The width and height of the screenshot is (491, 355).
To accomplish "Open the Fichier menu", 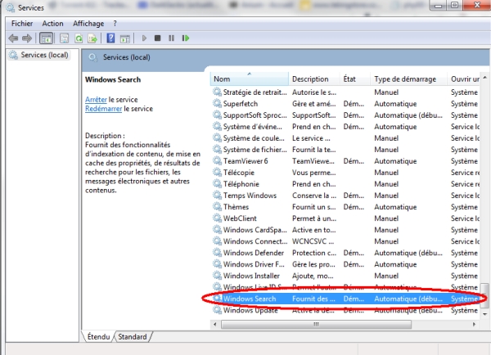I will [x=22, y=24].
